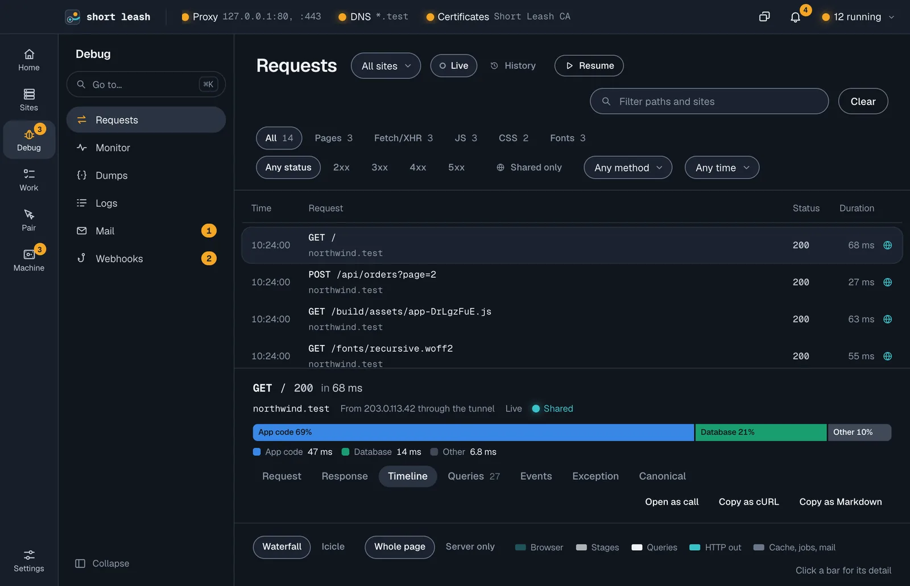Viewport: 910px width, 586px height.
Task: Filter by Pages type
Action: click(333, 138)
